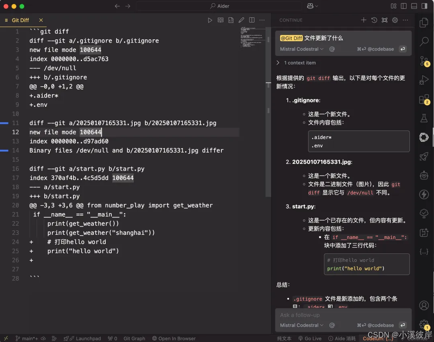Split the editor right

(x=252, y=20)
